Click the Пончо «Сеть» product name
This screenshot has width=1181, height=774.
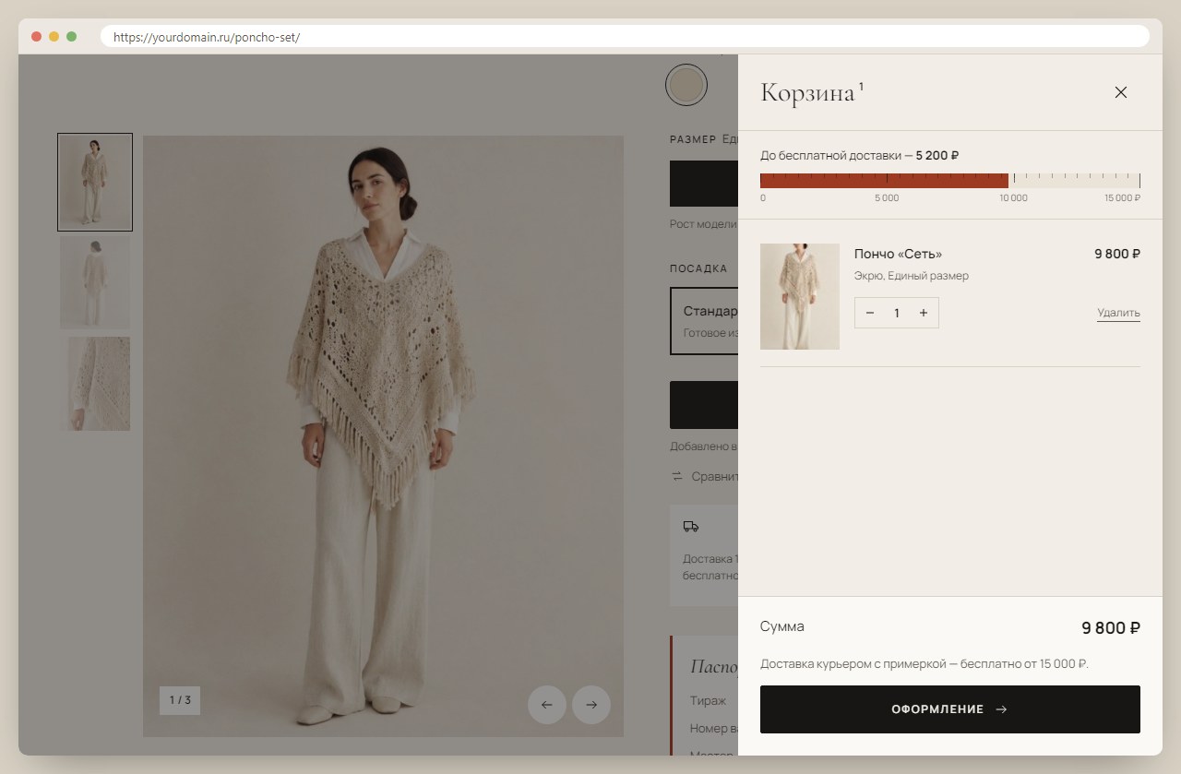(x=898, y=254)
